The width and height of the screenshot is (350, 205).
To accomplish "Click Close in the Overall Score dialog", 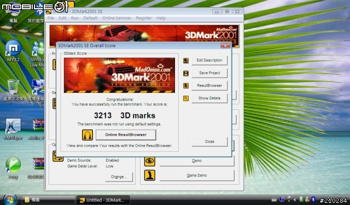I will (209, 142).
